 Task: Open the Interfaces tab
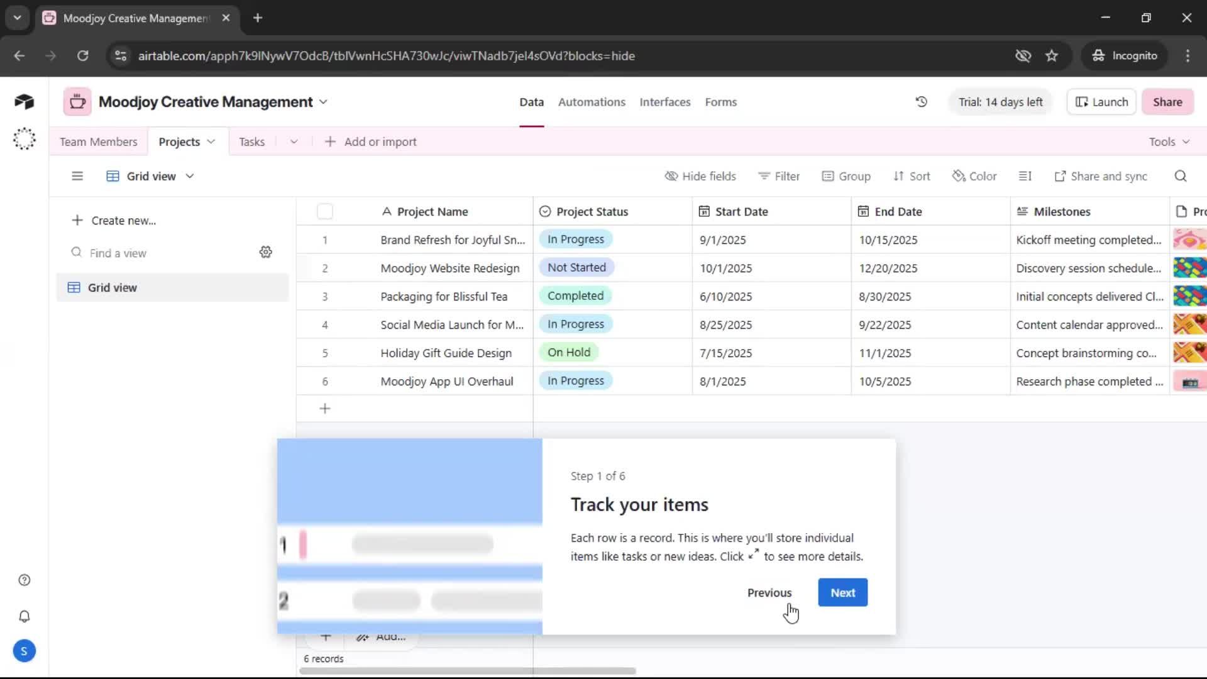click(665, 102)
